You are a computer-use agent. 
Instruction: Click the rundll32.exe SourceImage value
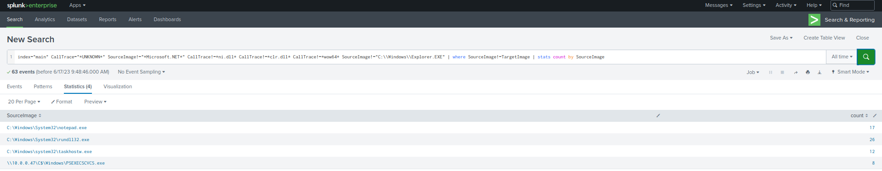pos(48,140)
